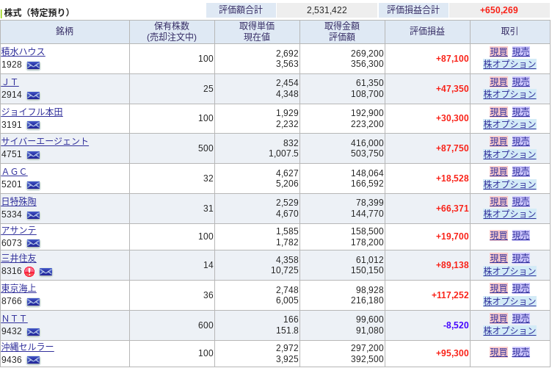Open the envelope icon beside 5334

[x=34, y=214]
